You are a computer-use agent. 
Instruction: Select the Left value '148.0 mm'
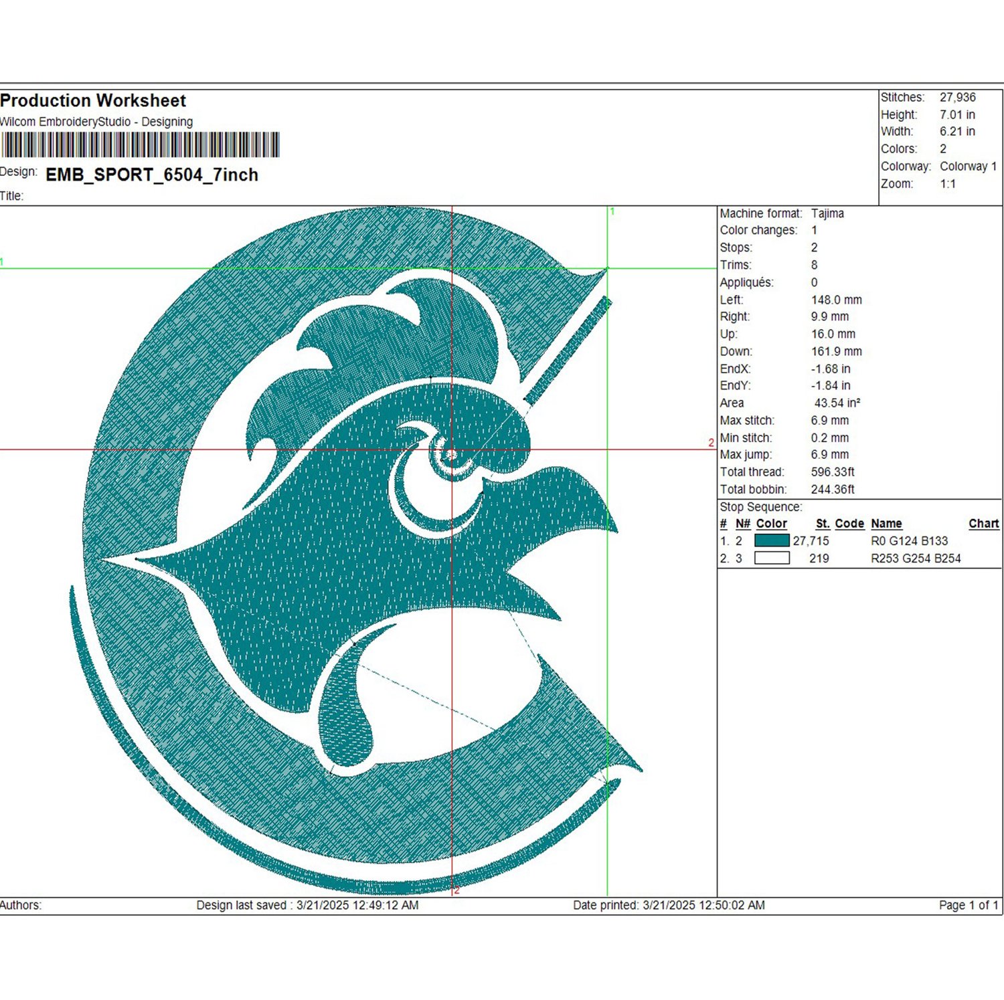[837, 300]
